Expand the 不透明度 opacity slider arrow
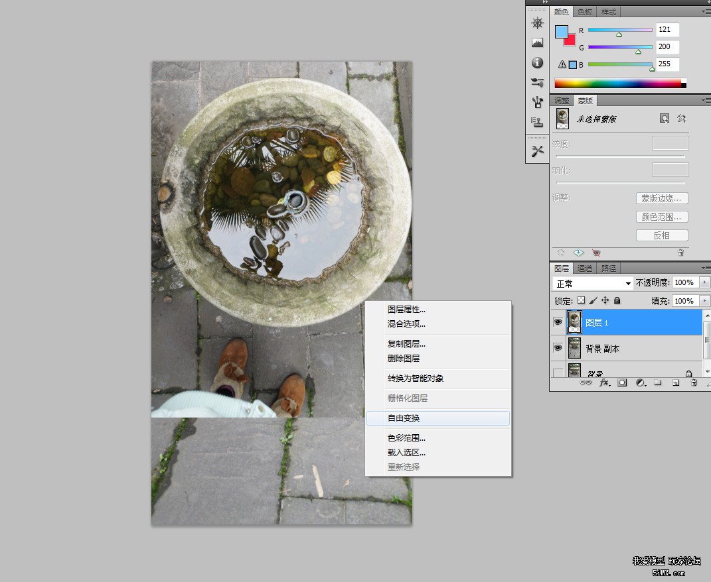 click(704, 282)
